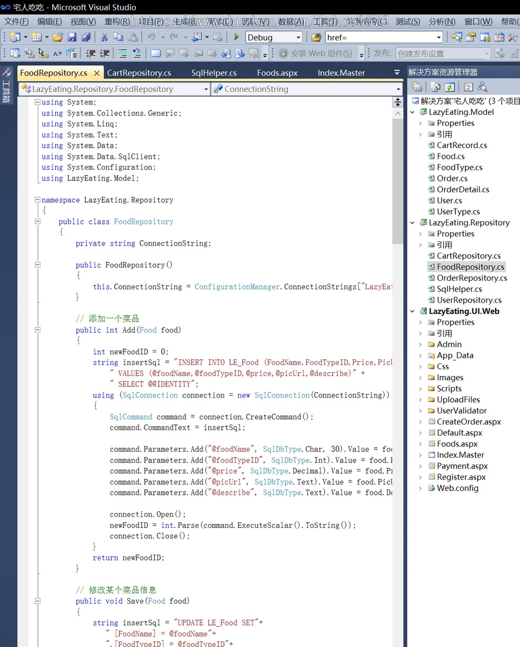The height and width of the screenshot is (647, 520).
Task: Expand the Scripts folder node
Action: [421, 389]
